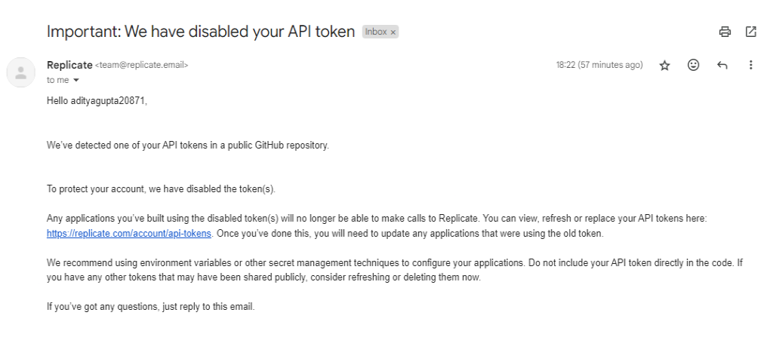Image resolution: width=773 pixels, height=337 pixels.
Task: Add an emoji reaction to the email
Action: coord(693,66)
